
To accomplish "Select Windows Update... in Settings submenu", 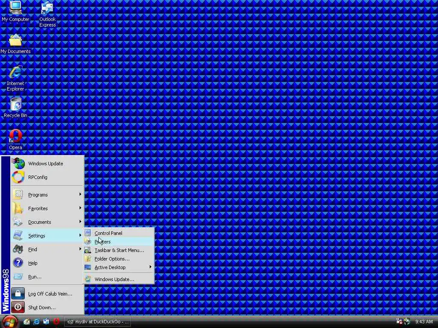I will (119, 279).
